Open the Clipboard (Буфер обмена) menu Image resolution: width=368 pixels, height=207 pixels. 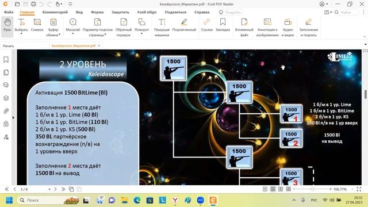53,27
